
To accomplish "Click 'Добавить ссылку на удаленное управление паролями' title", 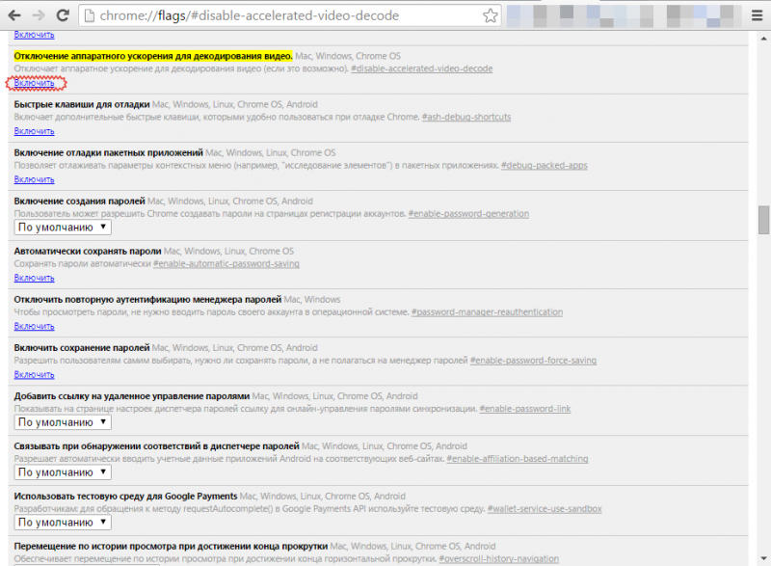I will 132,396.
